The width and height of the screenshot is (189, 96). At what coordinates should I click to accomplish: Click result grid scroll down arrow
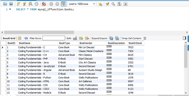pyautogui.click(x=186, y=93)
